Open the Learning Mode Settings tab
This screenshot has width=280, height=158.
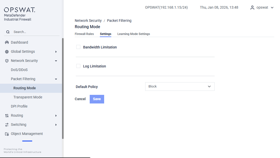coord(134,34)
